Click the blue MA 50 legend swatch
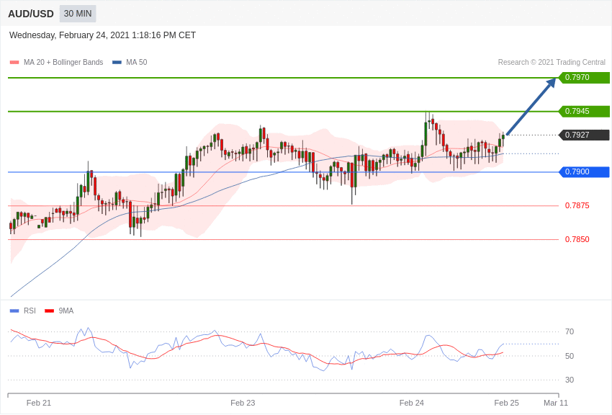This screenshot has width=612, height=415. [117, 63]
